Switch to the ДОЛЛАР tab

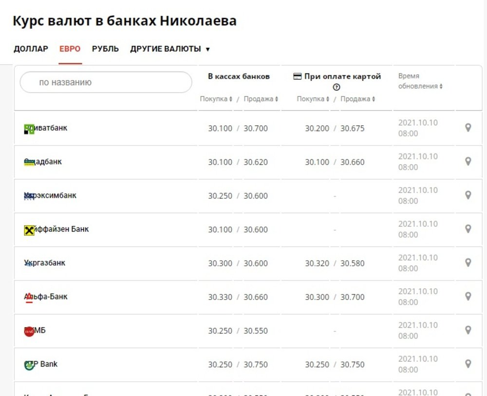point(31,49)
